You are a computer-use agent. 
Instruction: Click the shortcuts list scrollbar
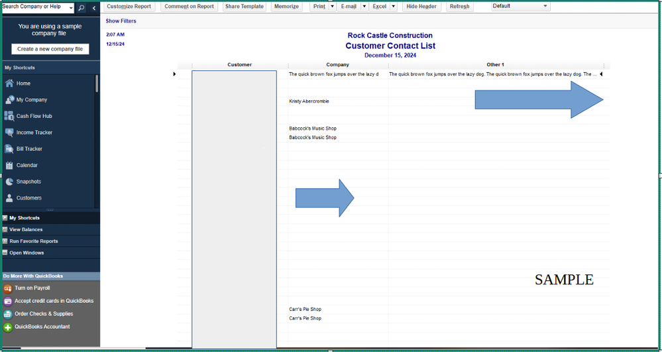pyautogui.click(x=97, y=84)
